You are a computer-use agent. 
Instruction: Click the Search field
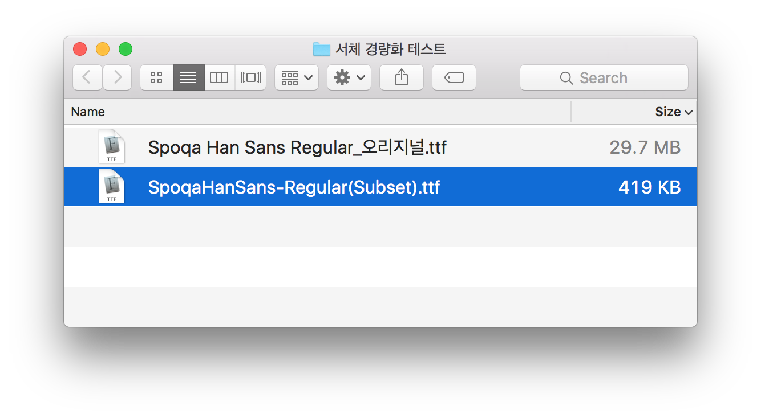604,77
